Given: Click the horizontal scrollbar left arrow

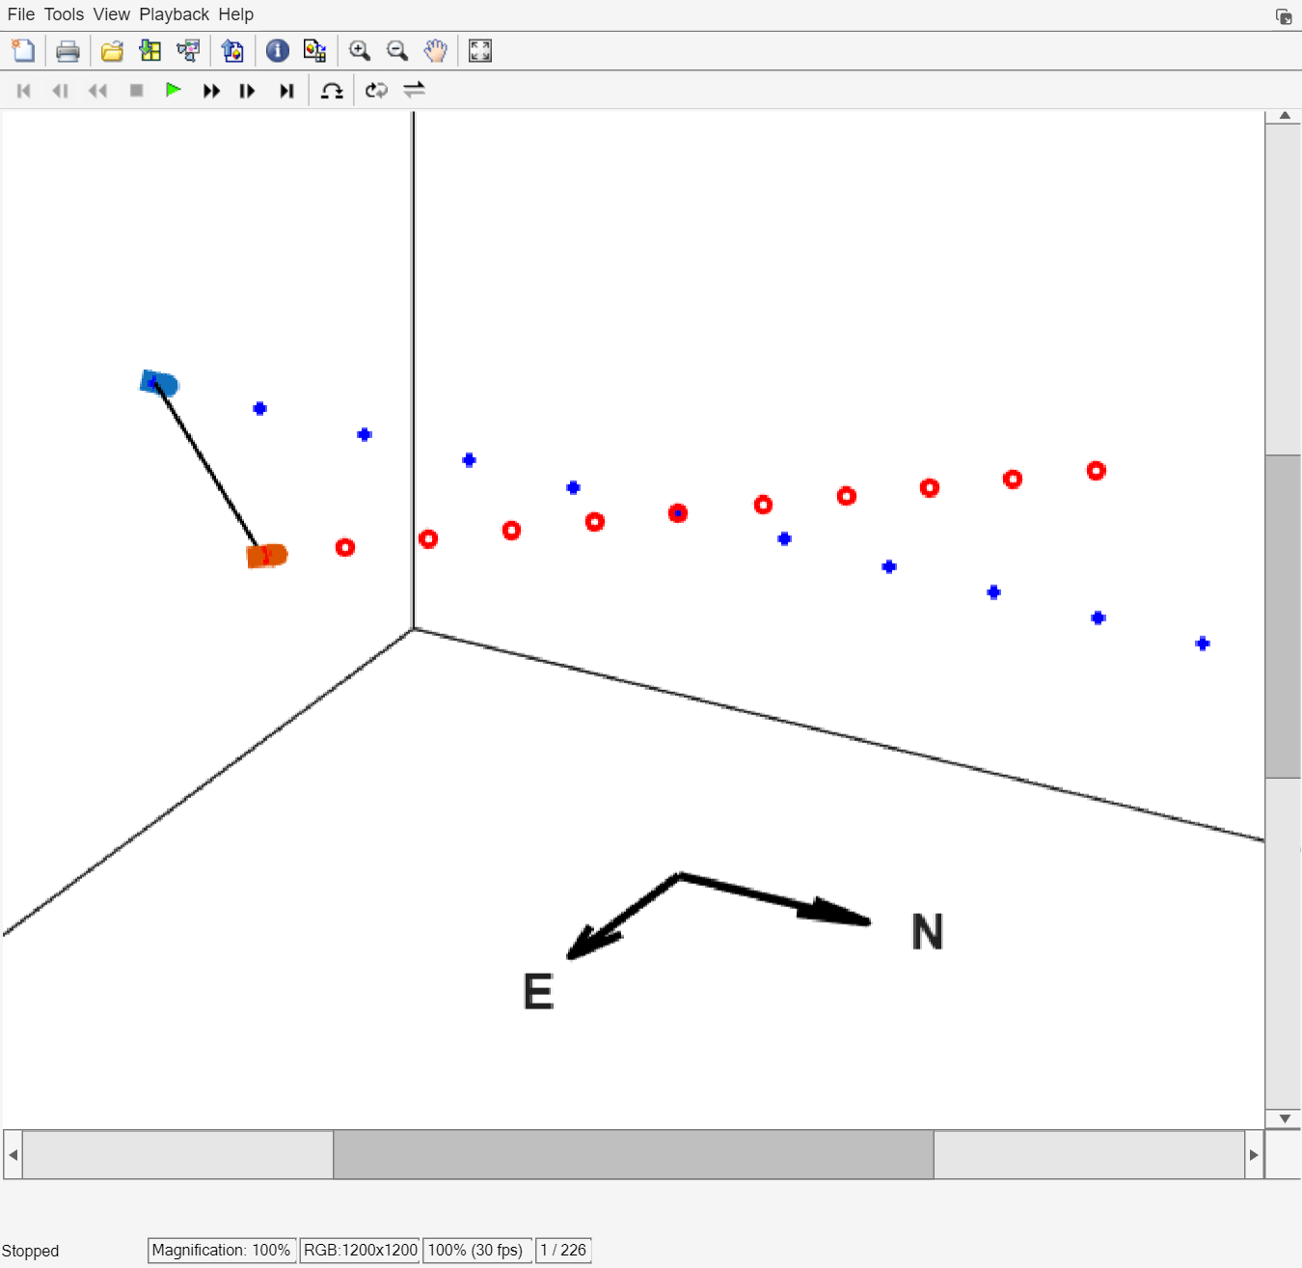Looking at the screenshot, I should [14, 1154].
